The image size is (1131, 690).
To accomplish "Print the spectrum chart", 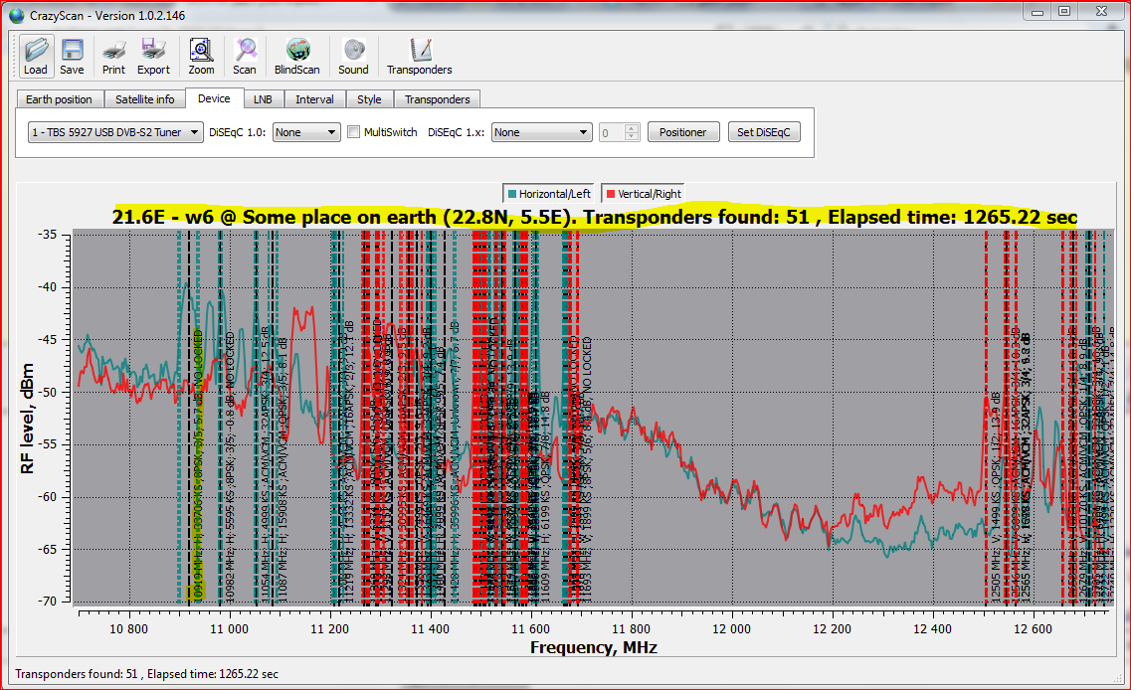I will coord(113,56).
